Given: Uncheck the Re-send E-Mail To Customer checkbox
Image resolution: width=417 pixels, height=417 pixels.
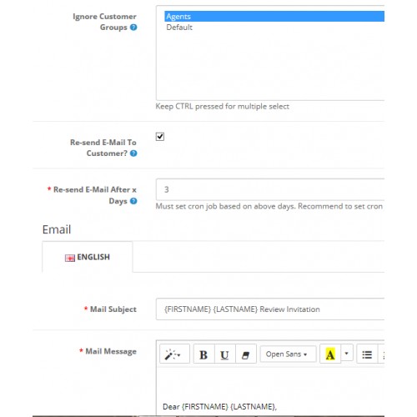Looking at the screenshot, I should pos(160,137).
